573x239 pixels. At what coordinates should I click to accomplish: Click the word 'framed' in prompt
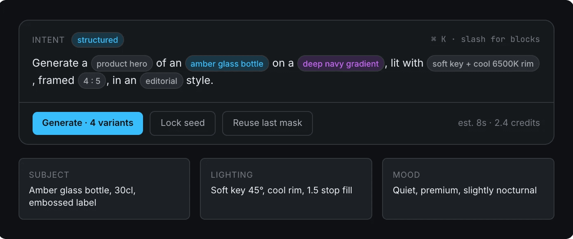[x=56, y=80]
